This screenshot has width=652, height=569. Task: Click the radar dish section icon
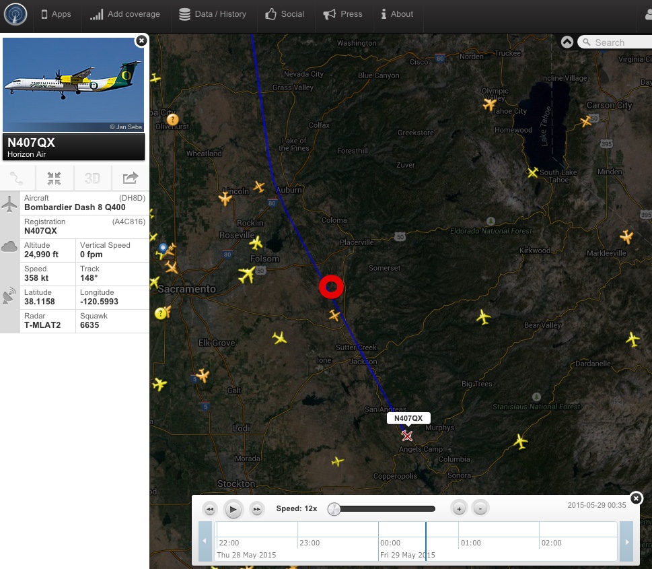click(x=9, y=296)
